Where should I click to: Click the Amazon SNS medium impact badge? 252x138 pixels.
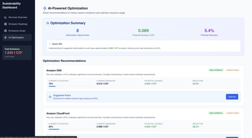point(233,70)
